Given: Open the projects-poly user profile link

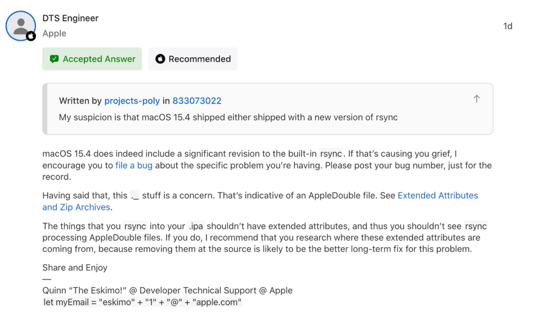Looking at the screenshot, I should tap(132, 101).
